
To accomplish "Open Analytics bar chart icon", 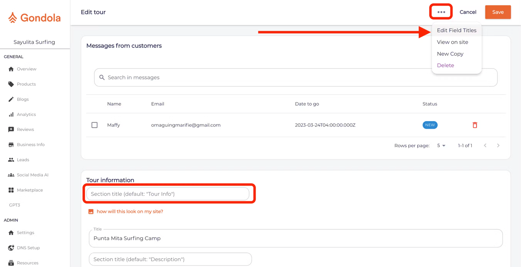I will (x=11, y=115).
